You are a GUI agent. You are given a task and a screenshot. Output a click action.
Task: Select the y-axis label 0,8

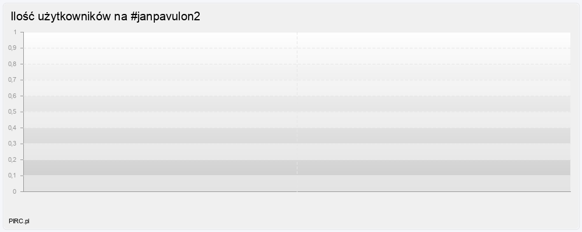(13, 64)
